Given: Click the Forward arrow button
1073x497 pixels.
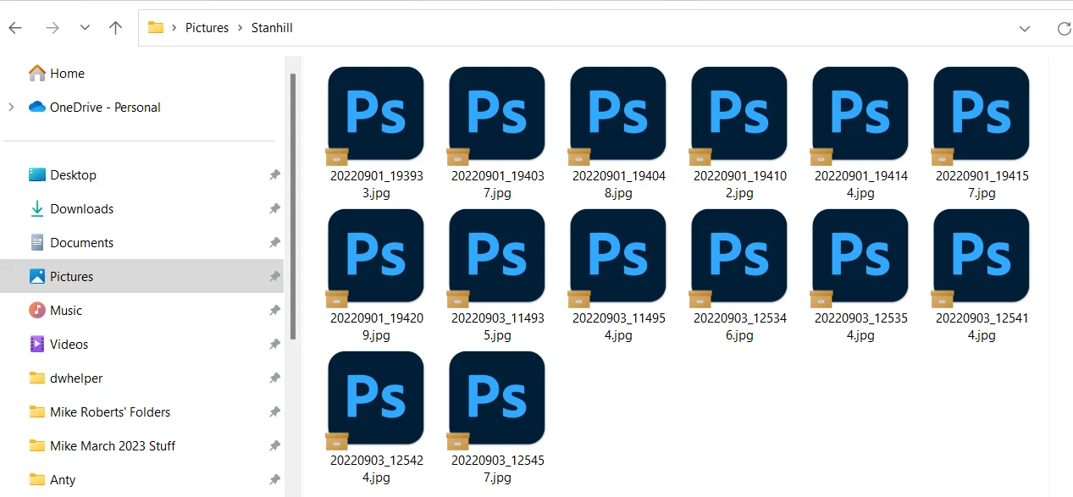Looking at the screenshot, I should click(53, 28).
